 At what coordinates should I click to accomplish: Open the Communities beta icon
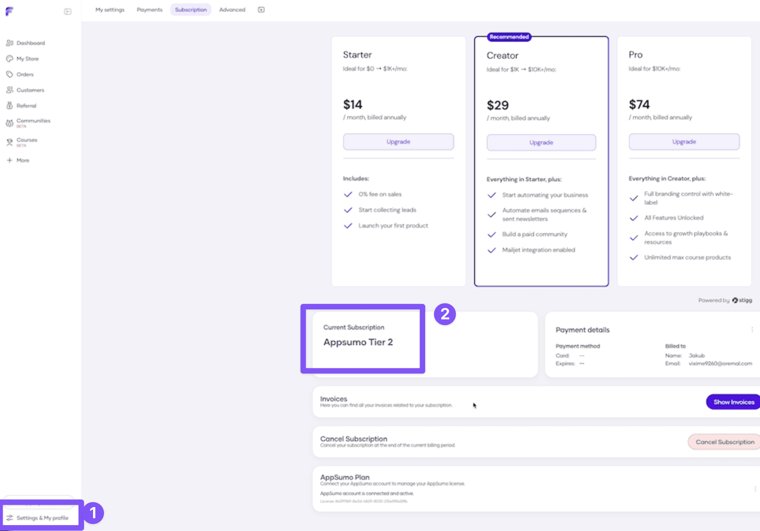tap(10, 123)
